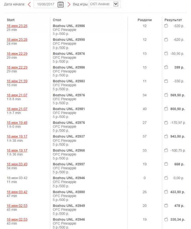This screenshot has height=229, width=191.
Task: Go to previous date with left arrow
Action: [29, 4]
